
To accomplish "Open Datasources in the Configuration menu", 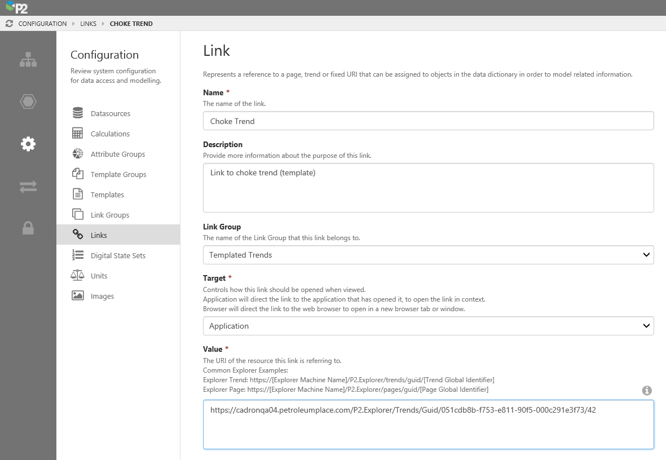I will coord(110,113).
